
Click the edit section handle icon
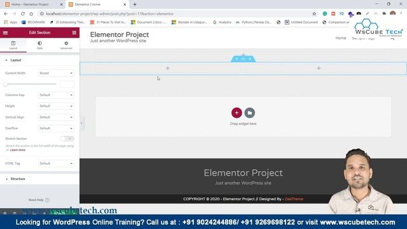243,59
